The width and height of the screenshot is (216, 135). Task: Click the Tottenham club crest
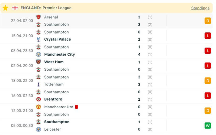(39, 84)
